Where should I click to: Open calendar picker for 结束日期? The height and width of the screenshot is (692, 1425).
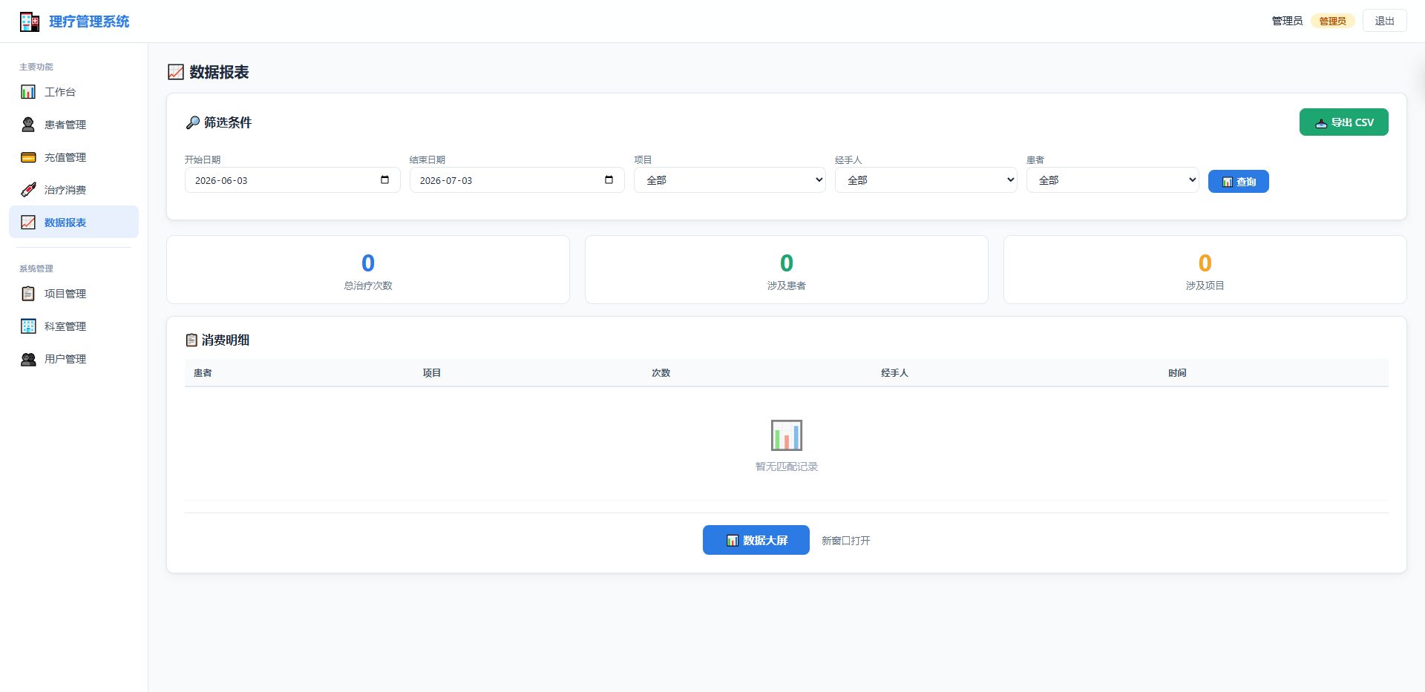click(x=609, y=179)
